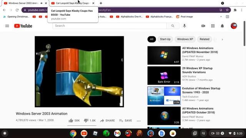246x138 pixels.
Task: Start voice search with microphone icon
Action: click(184, 26)
